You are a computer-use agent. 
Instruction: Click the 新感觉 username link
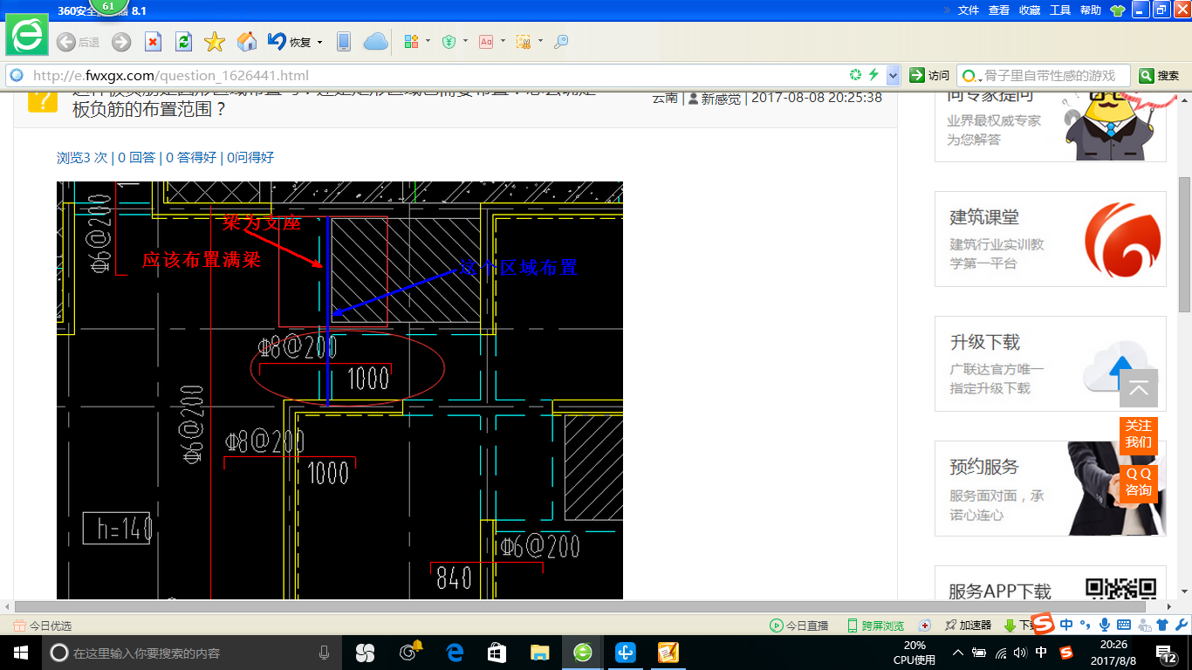[x=720, y=98]
